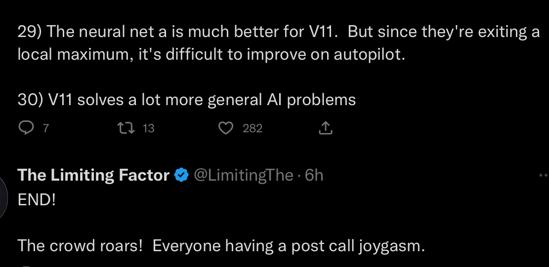Click the line about V11 solving AI problems

187,100
